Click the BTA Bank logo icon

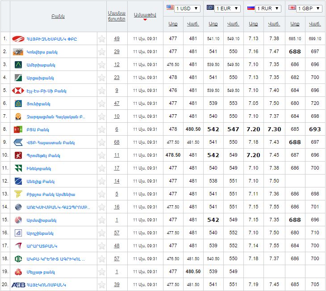pos(18,129)
